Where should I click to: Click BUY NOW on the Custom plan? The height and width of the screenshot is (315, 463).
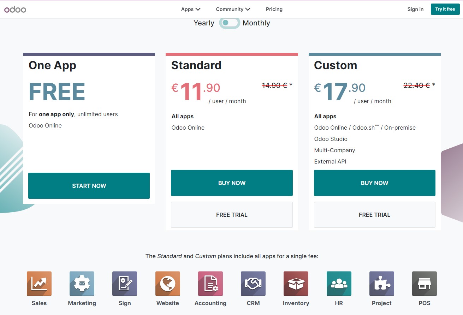click(374, 183)
